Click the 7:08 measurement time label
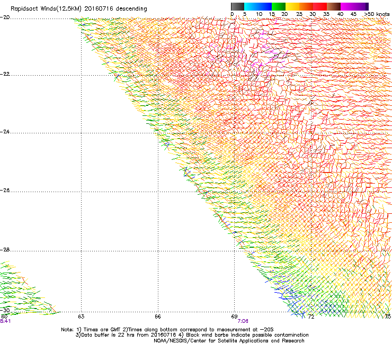 tap(243, 321)
